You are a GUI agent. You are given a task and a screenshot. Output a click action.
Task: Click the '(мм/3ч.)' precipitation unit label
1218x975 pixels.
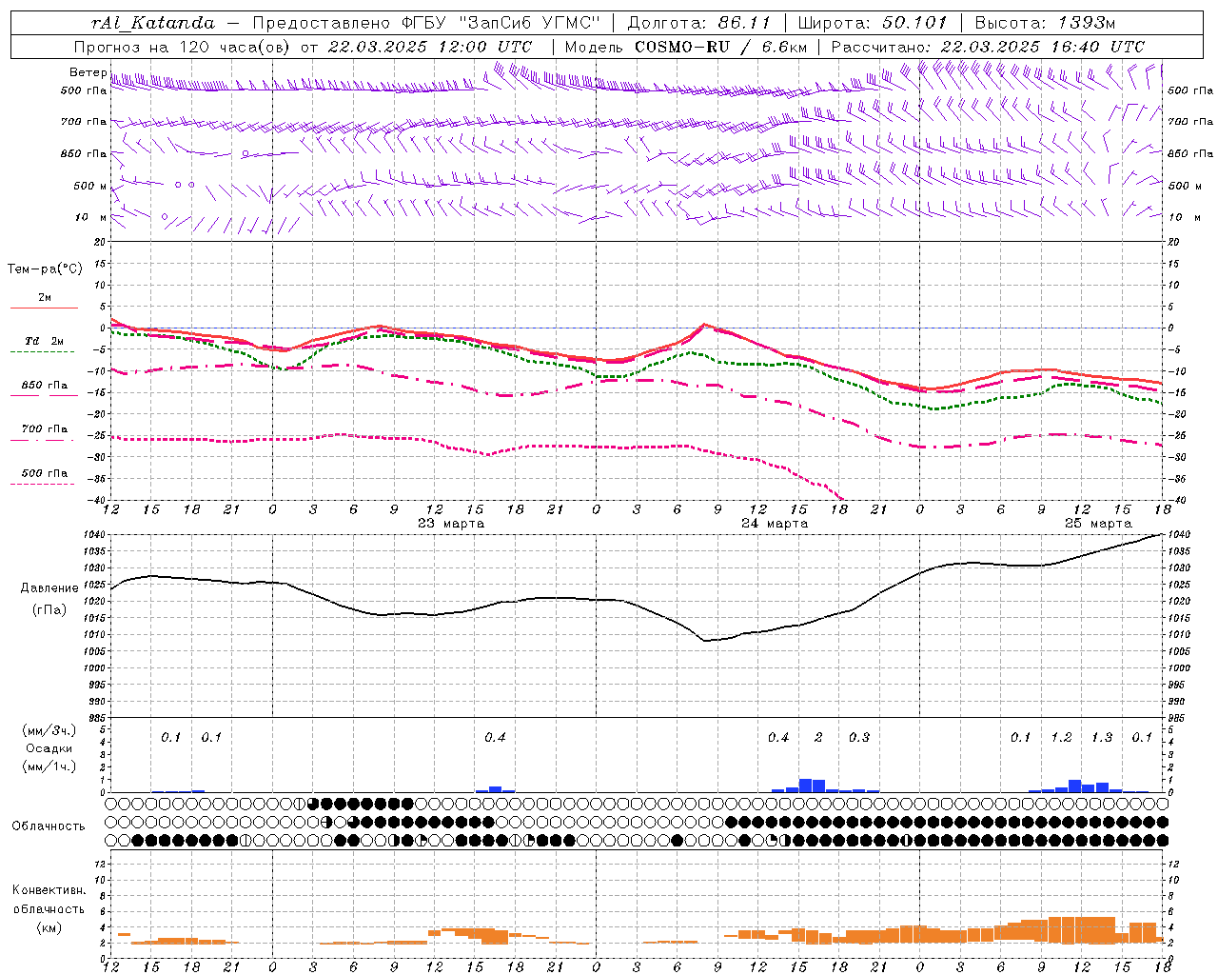(x=49, y=730)
